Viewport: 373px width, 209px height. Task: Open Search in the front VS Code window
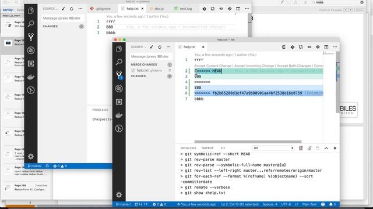[119, 62]
